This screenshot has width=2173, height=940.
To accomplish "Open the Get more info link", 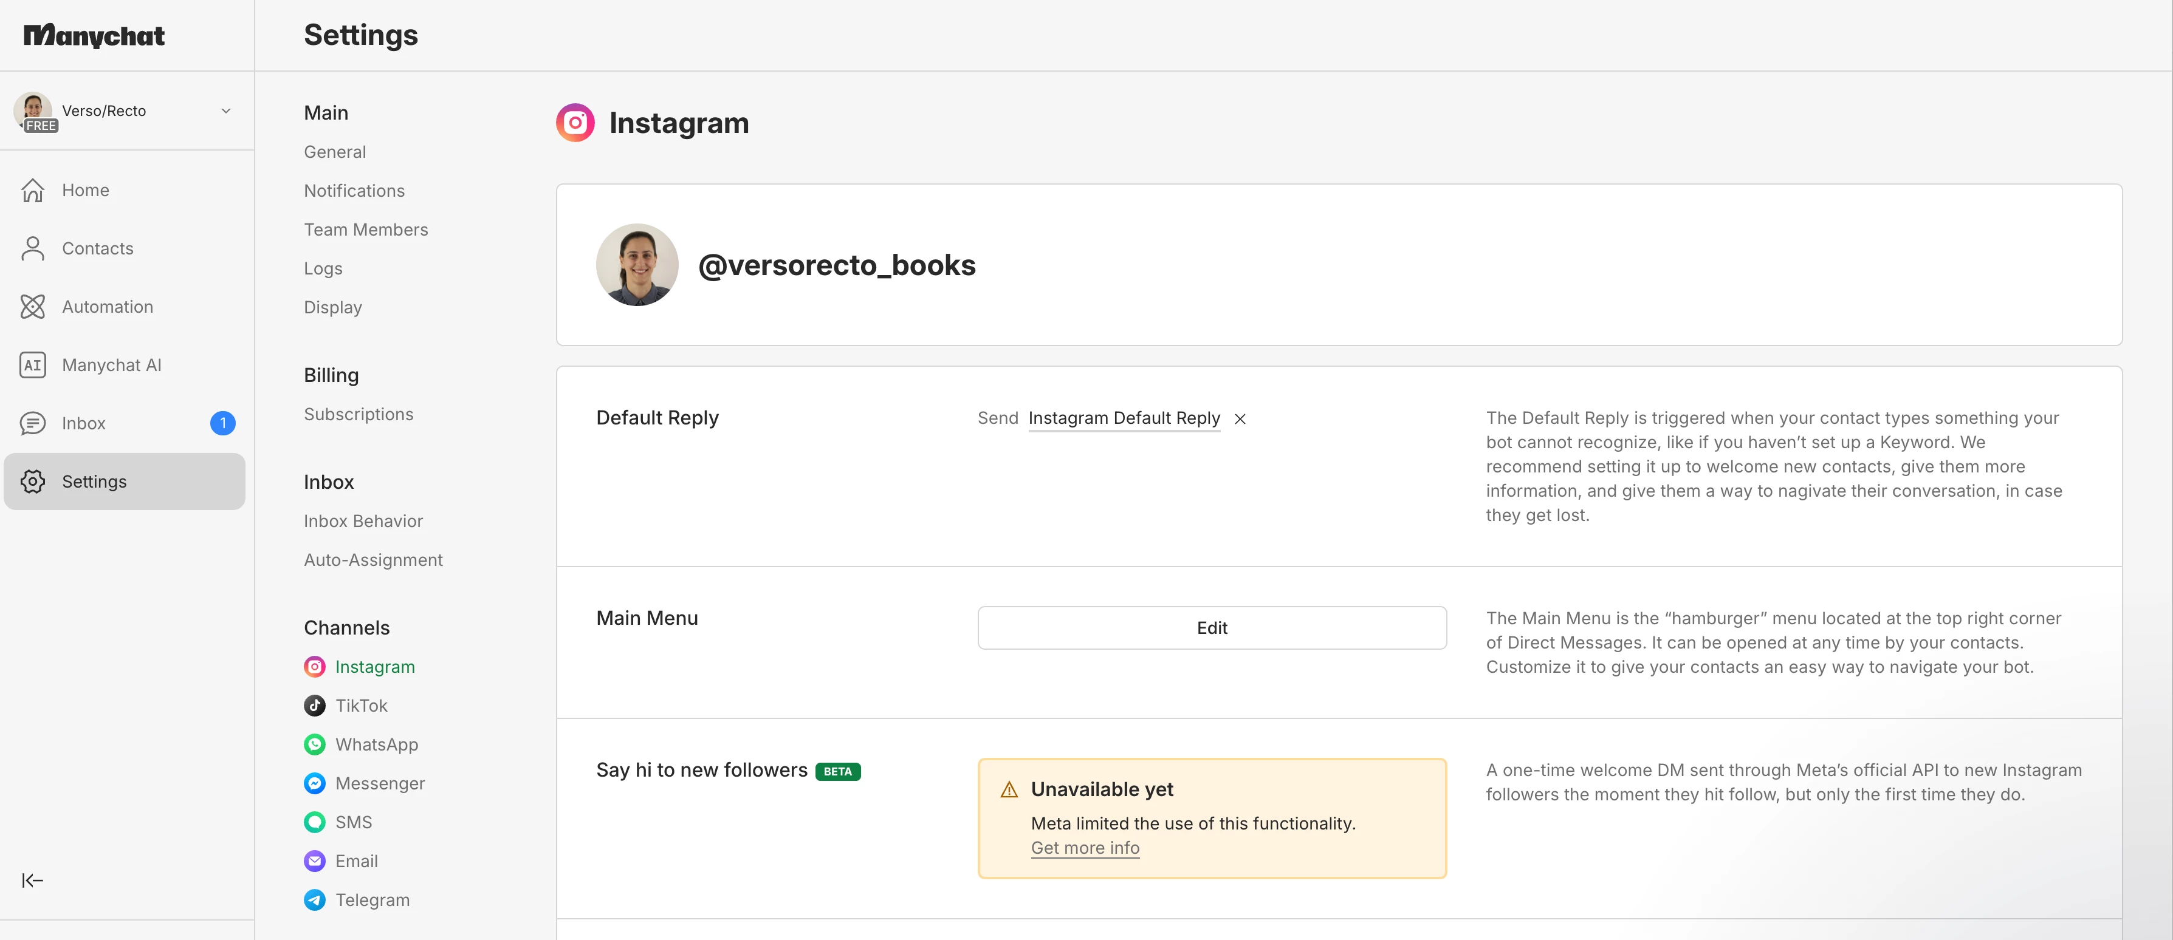I will (1085, 848).
